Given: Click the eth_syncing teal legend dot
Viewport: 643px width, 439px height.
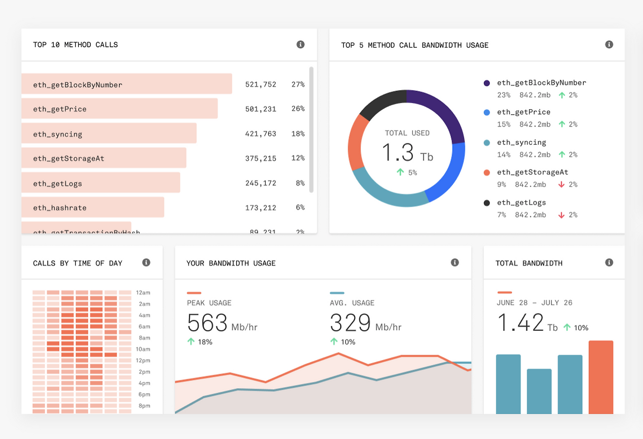Looking at the screenshot, I should coord(486,143).
